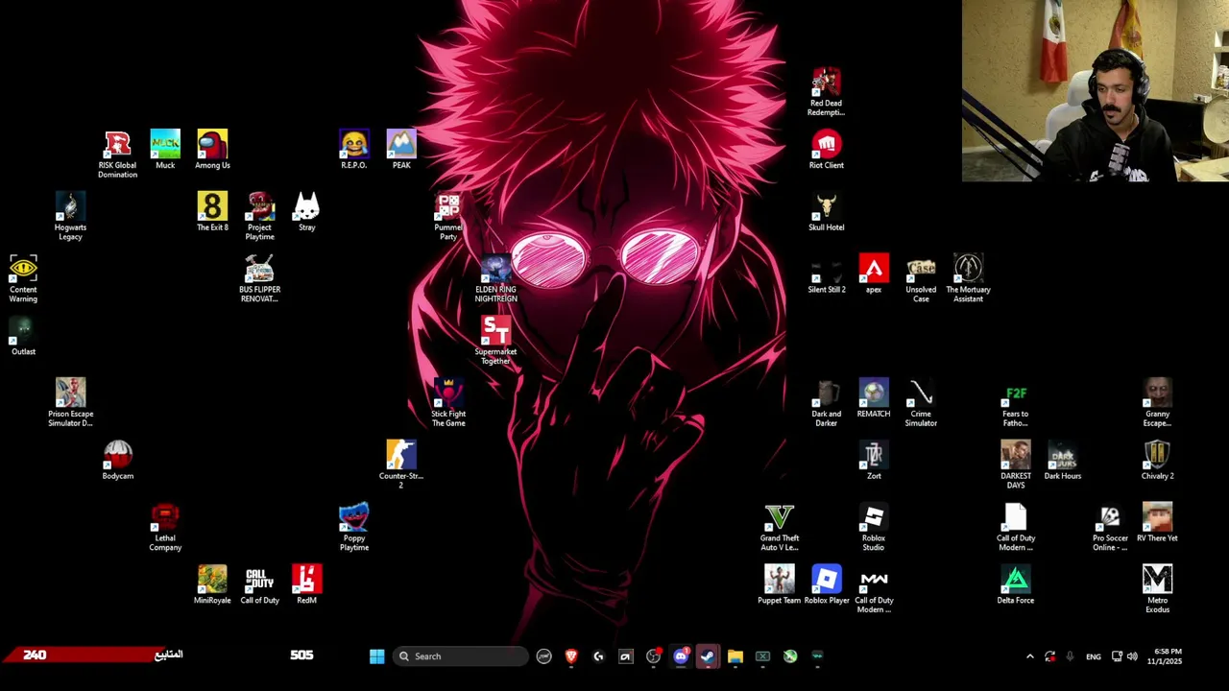Open the Puppet Team shortcut
Screen dimensions: 1229x691
(x=779, y=585)
